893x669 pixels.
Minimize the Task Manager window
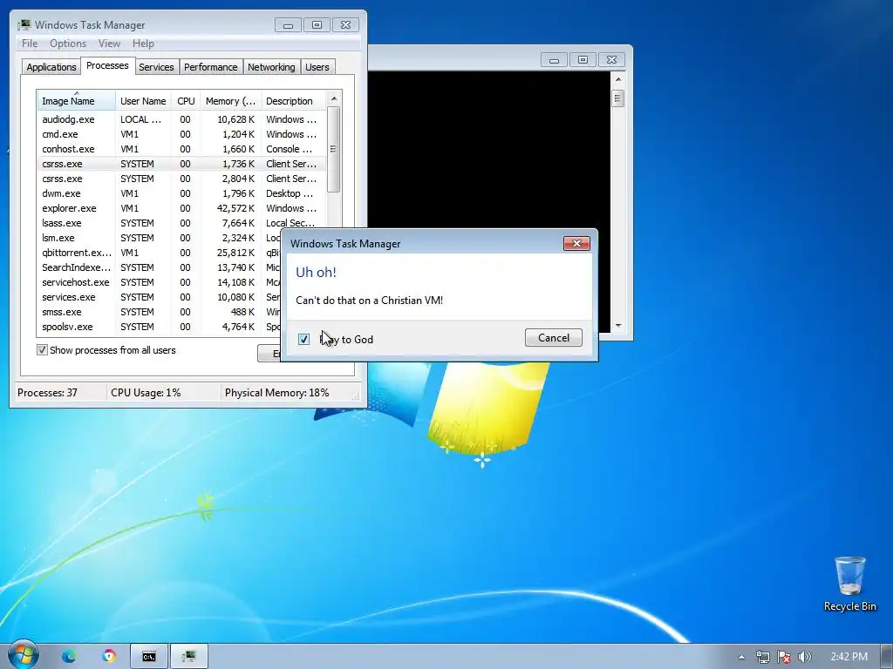(288, 25)
